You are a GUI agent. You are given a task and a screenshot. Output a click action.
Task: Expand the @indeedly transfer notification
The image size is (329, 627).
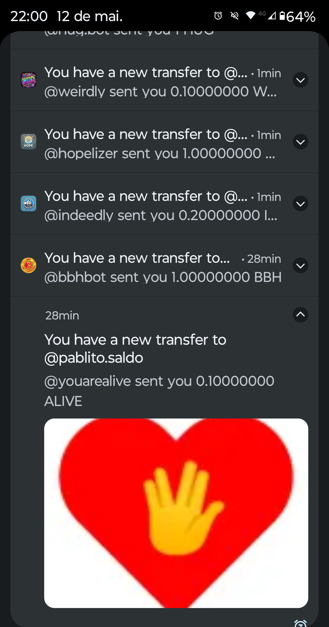pos(301,204)
